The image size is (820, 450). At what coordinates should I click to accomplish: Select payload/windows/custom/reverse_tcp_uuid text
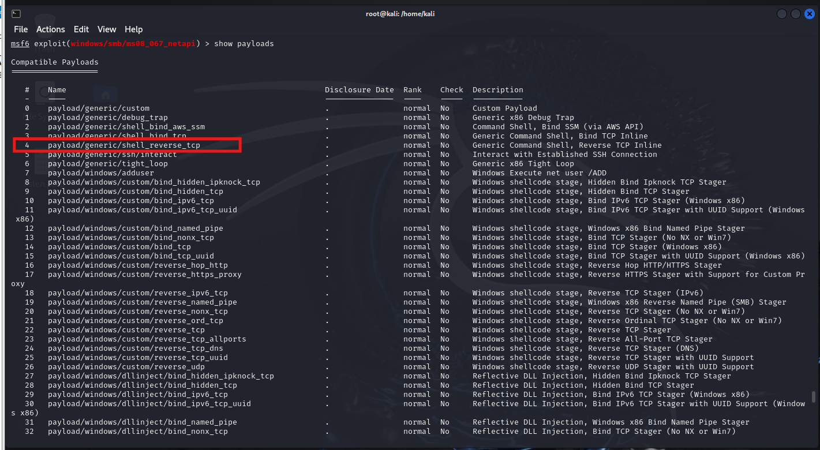coord(138,358)
